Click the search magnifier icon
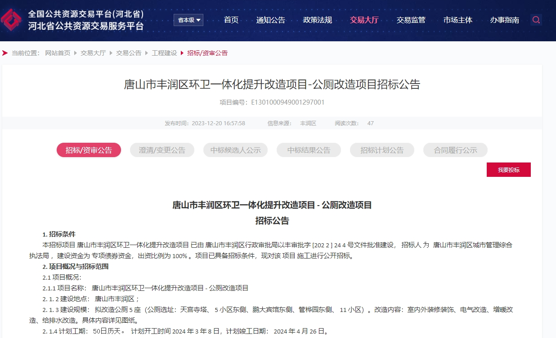Screen dimensions: 556x338 click(x=536, y=20)
